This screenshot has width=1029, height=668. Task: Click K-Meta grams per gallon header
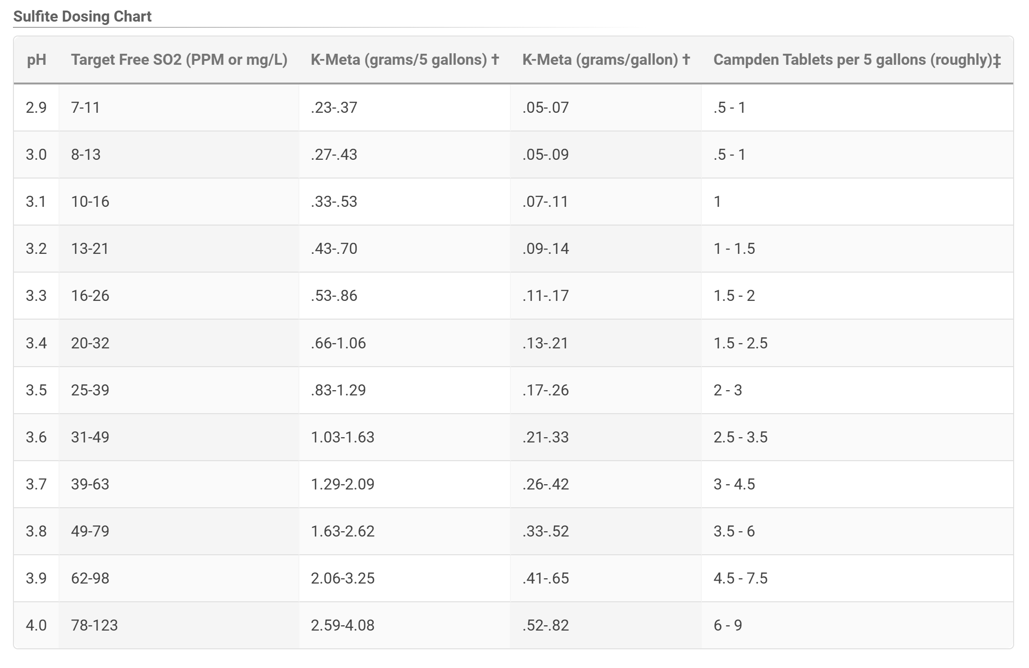[606, 60]
